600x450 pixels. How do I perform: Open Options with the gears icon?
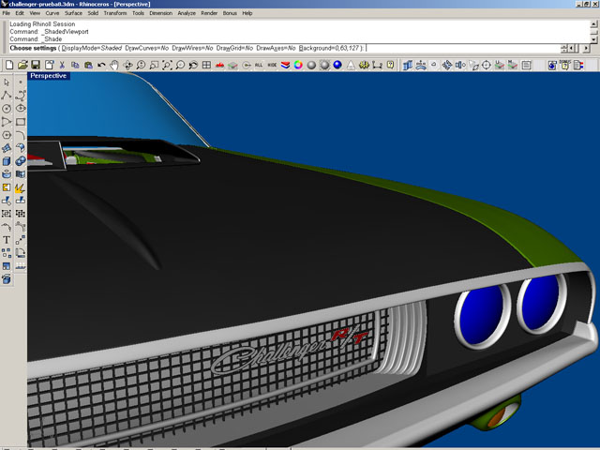pyautogui.click(x=364, y=65)
